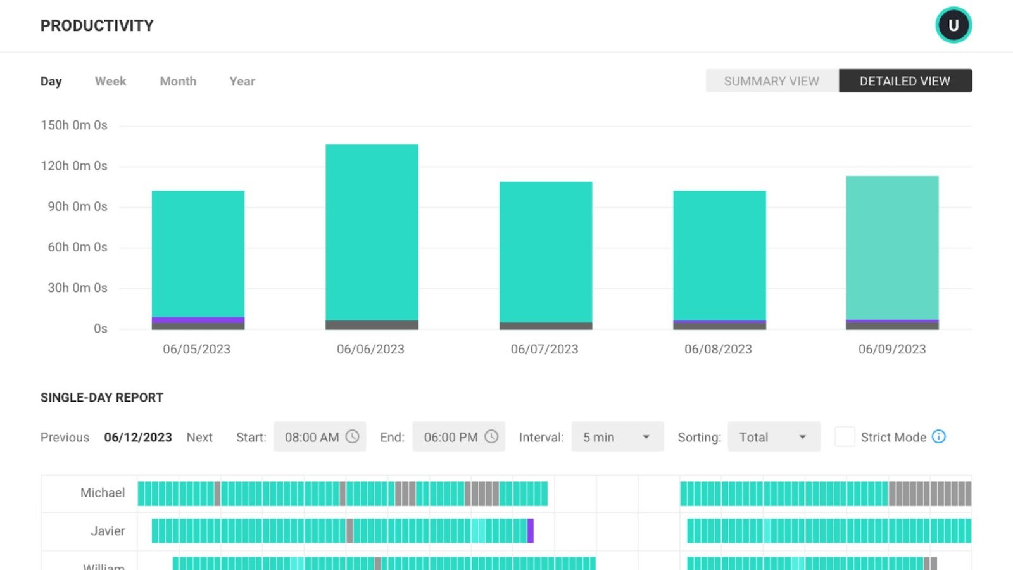Switch to the Week tab
The height and width of the screenshot is (570, 1013).
110,81
